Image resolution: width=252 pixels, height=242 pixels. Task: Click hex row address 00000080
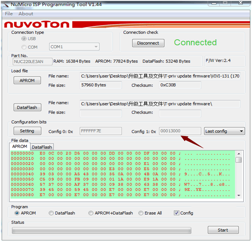pyautogui.click(x=22, y=195)
